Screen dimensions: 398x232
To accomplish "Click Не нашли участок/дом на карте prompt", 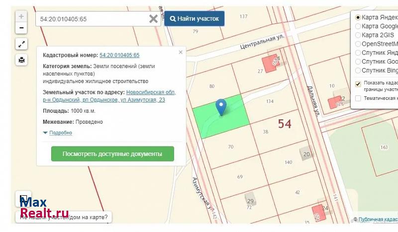I will tap(64, 217).
